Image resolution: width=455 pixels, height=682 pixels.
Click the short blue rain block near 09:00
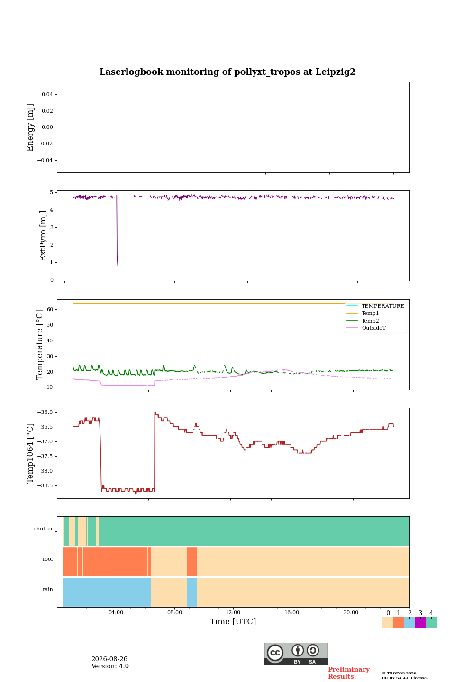coord(191,592)
